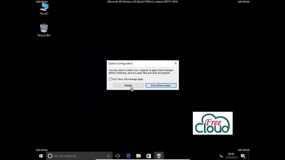Click the Restart button
The image size is (285, 160).
click(129, 85)
